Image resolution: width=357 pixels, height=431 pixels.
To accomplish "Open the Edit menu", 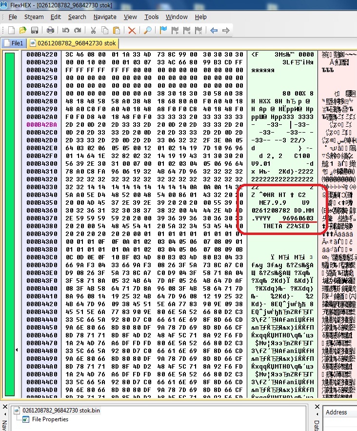I will pos(56,17).
